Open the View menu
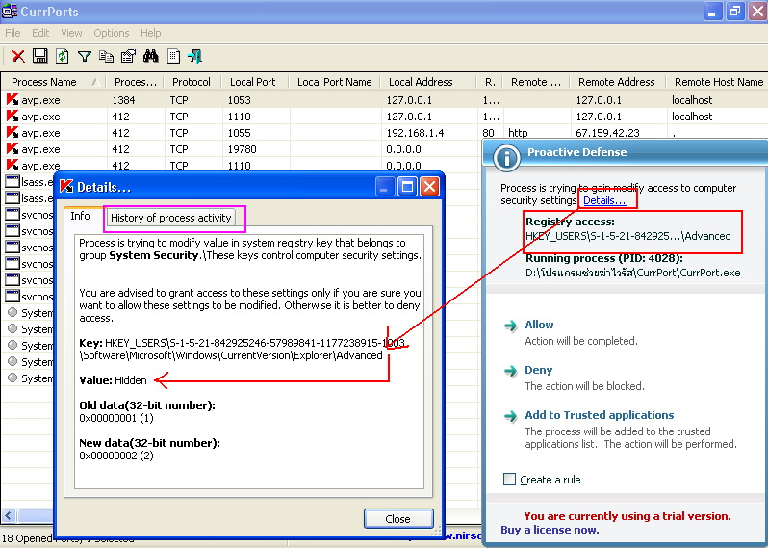This screenshot has height=548, width=768. click(71, 33)
